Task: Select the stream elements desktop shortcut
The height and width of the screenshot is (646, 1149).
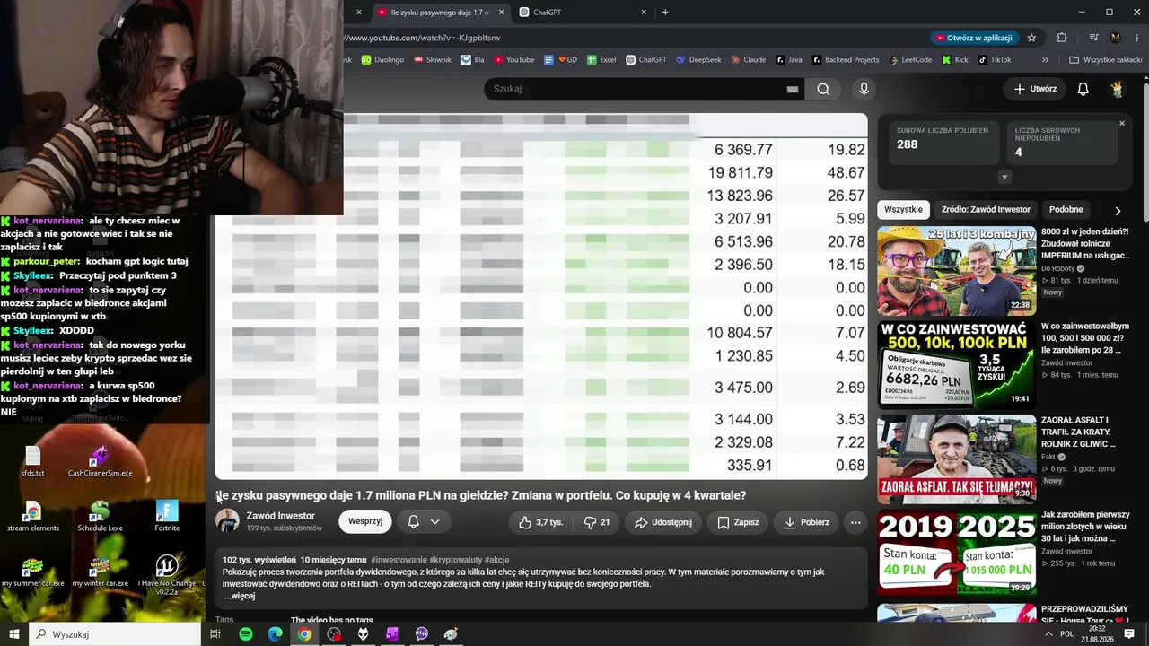Action: tap(32, 516)
